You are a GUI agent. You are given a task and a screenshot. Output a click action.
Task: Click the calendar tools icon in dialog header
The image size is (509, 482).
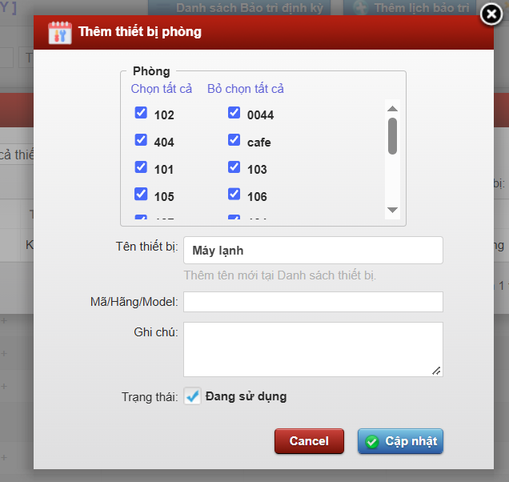click(x=60, y=33)
